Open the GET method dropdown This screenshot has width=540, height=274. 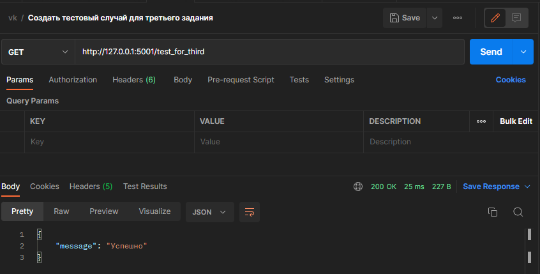[38, 52]
